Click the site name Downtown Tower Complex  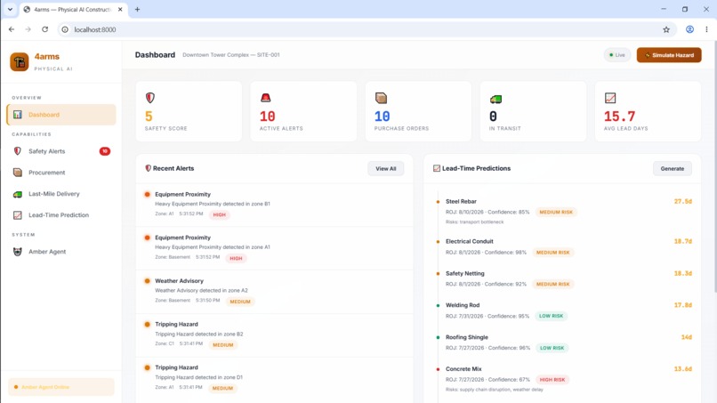(x=231, y=55)
